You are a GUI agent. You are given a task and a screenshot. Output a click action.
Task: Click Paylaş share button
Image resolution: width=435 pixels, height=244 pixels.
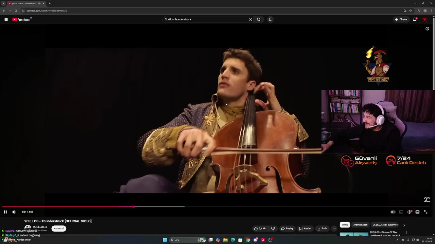[286, 228]
